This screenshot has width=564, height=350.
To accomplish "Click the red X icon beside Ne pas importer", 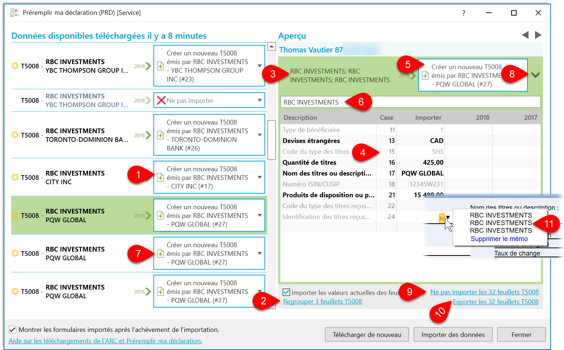I will 161,100.
